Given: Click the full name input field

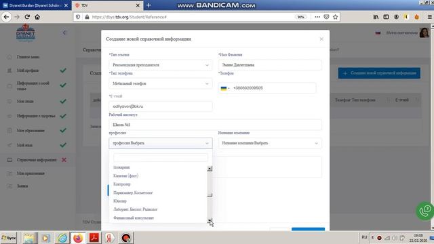Looking at the screenshot, I should [270, 65].
